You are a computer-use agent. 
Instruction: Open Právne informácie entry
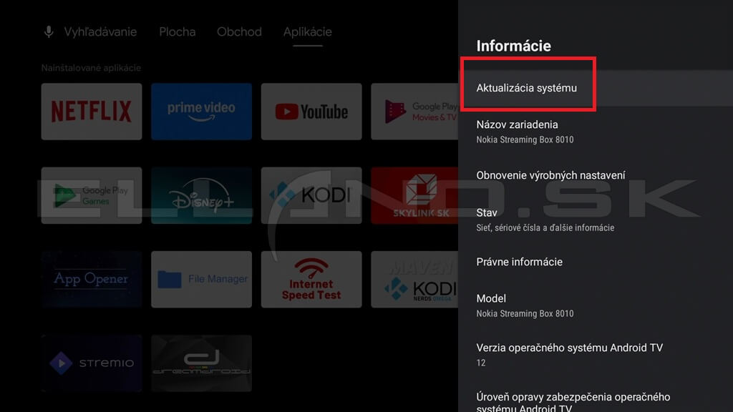[x=520, y=262]
